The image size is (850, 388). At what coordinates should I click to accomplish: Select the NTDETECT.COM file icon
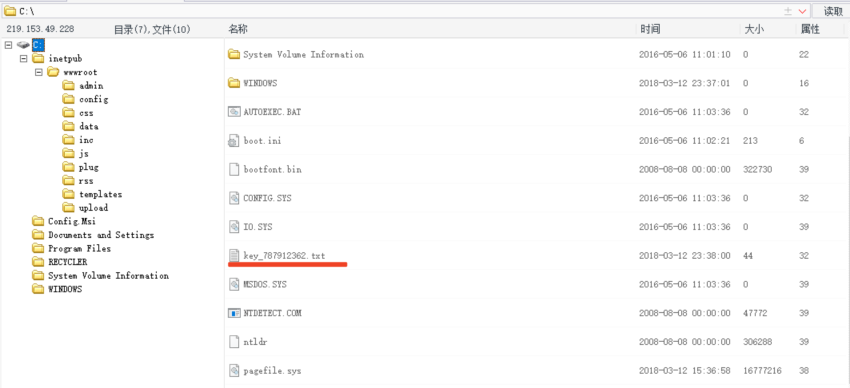(234, 313)
